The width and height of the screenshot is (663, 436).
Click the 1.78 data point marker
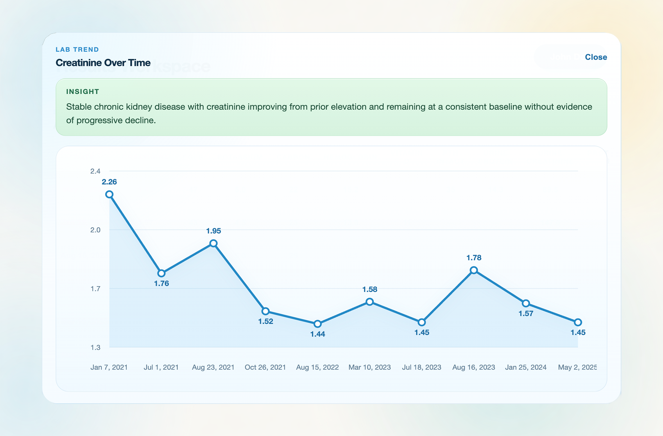pos(474,270)
